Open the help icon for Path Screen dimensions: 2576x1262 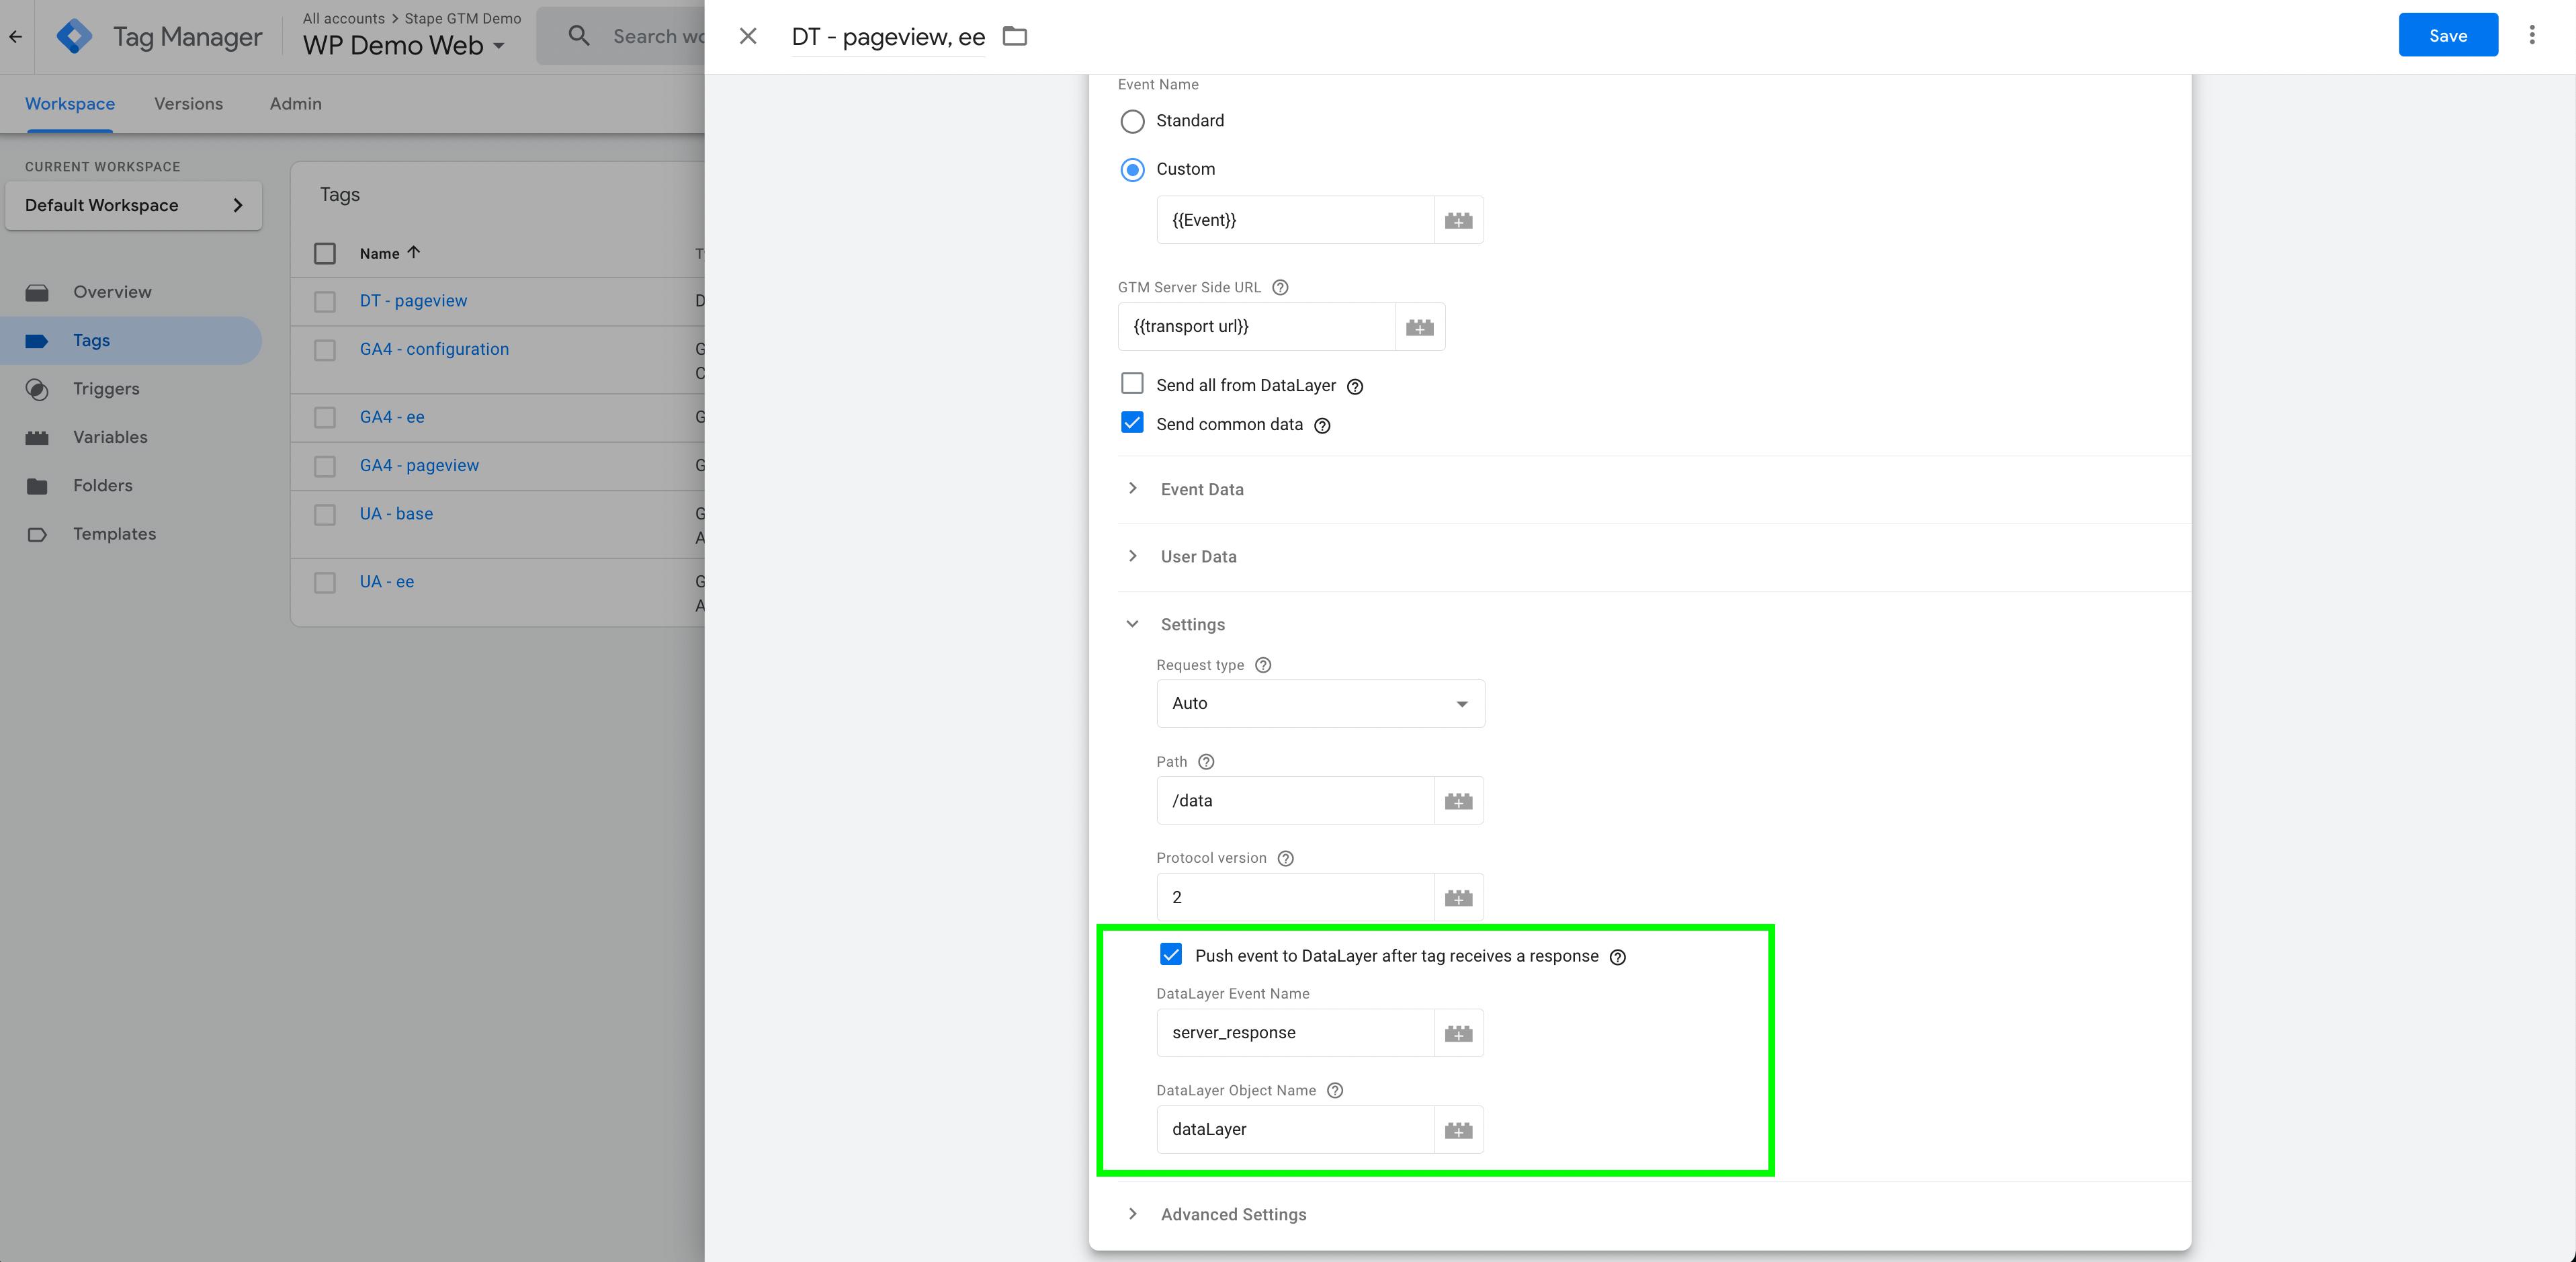coord(1206,762)
